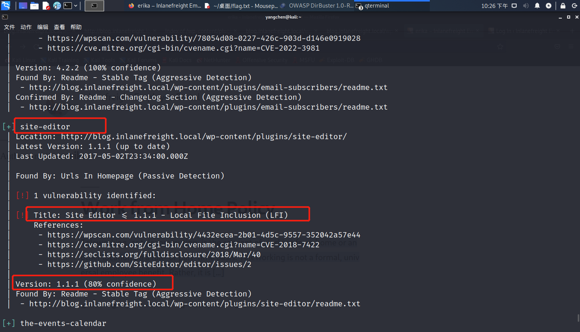Close the qterminal window
The height and width of the screenshot is (332, 580).
[577, 17]
